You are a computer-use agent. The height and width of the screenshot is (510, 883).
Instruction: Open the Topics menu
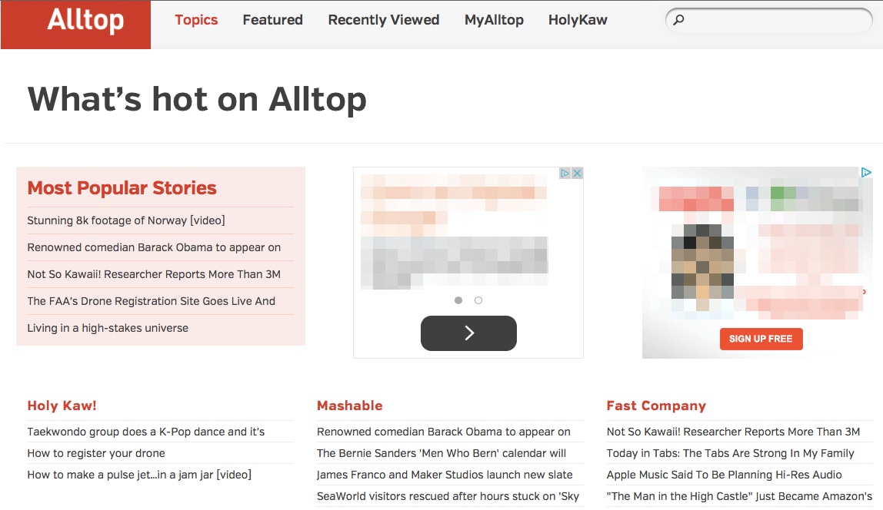coord(196,20)
